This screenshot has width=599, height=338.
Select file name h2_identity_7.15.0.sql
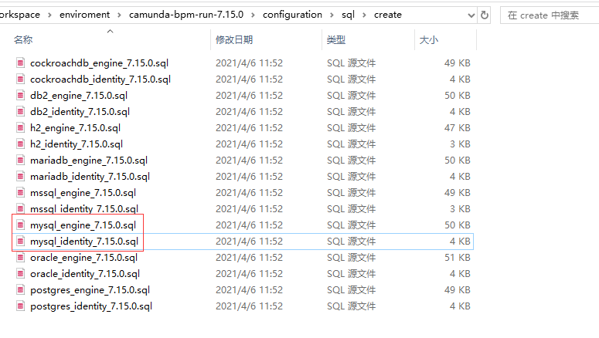(77, 144)
